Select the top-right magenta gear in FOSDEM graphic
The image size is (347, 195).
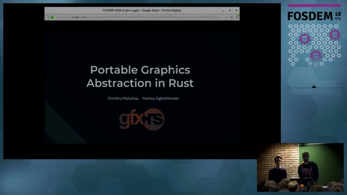335,35
